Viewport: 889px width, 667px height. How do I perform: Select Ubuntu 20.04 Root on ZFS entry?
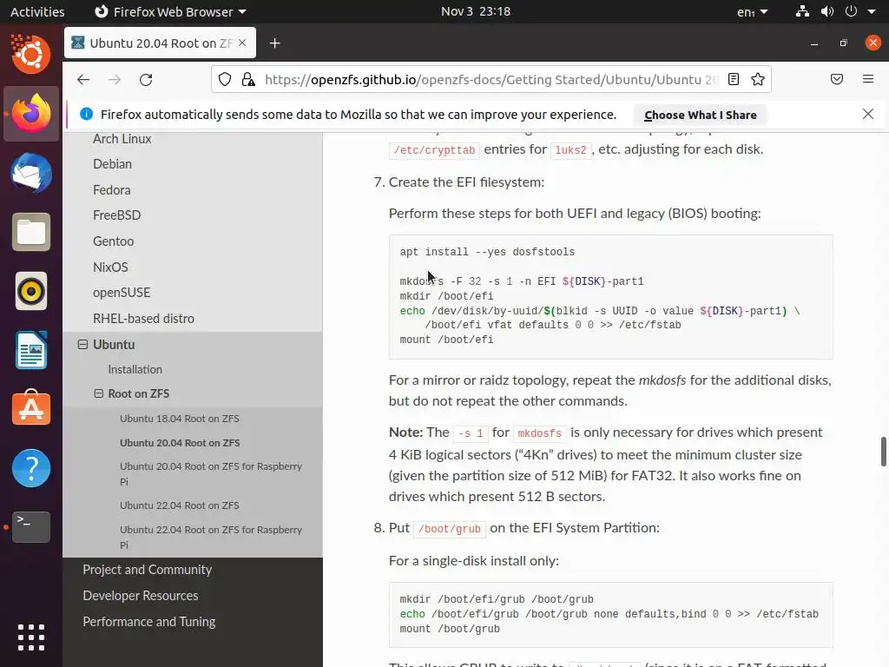pos(180,442)
